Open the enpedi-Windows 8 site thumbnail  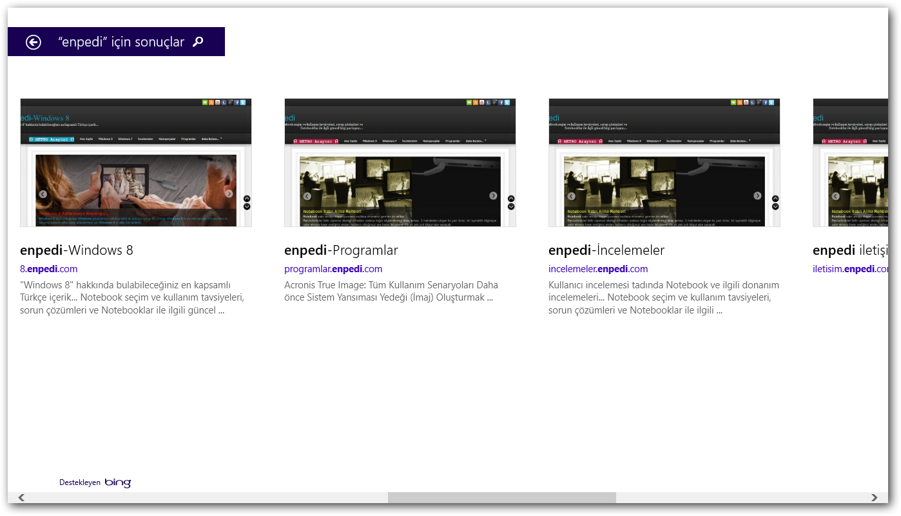click(136, 163)
